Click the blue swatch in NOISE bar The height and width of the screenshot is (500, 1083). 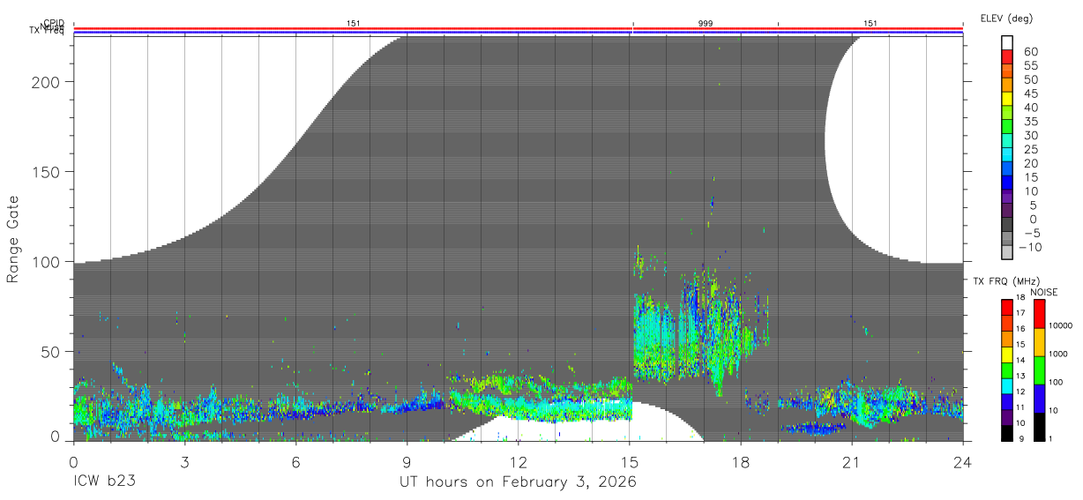point(1040,399)
